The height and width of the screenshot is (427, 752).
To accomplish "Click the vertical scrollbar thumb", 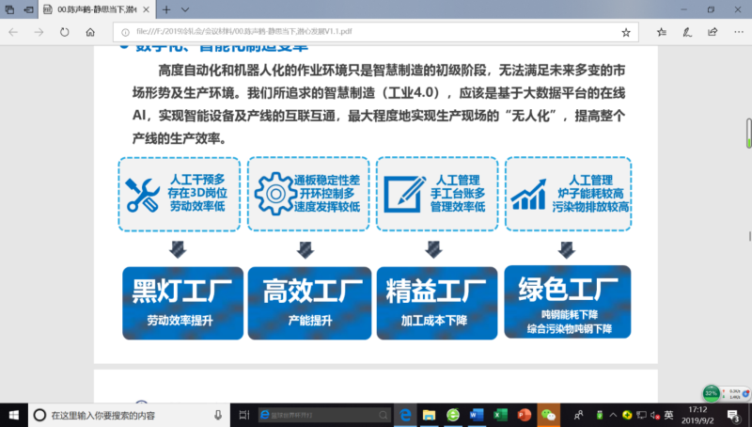I will 748,132.
